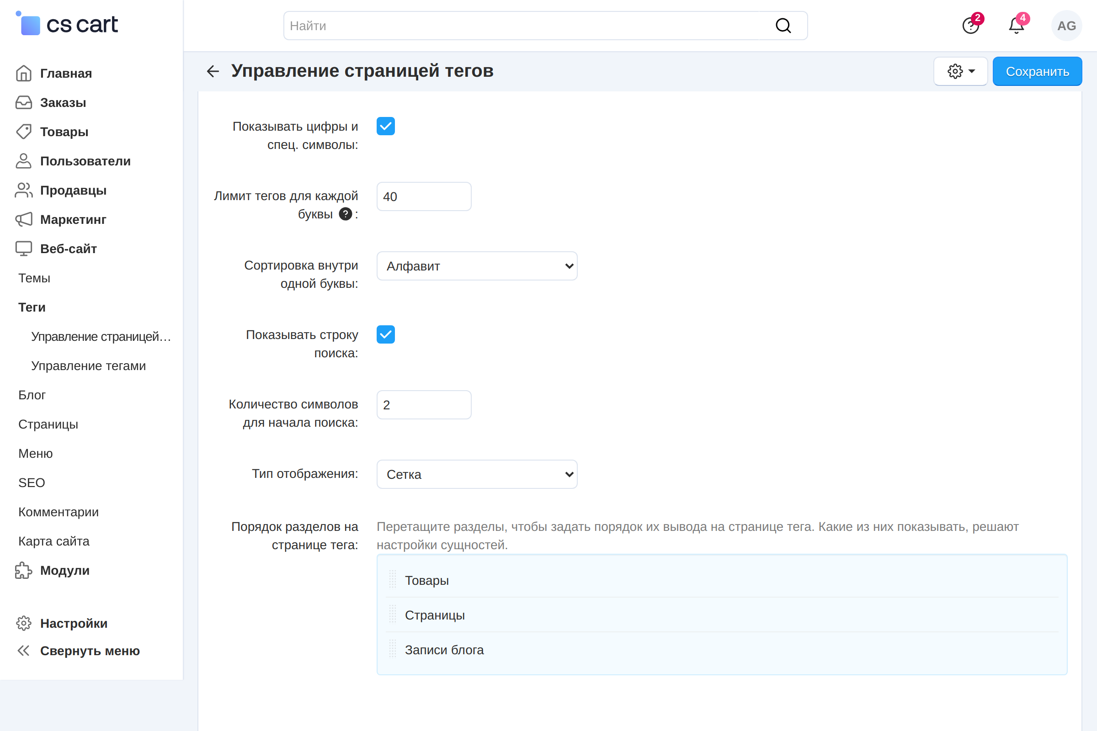Open the gear actions dropdown near Сохранить
Image resolution: width=1097 pixels, height=731 pixels.
point(961,71)
